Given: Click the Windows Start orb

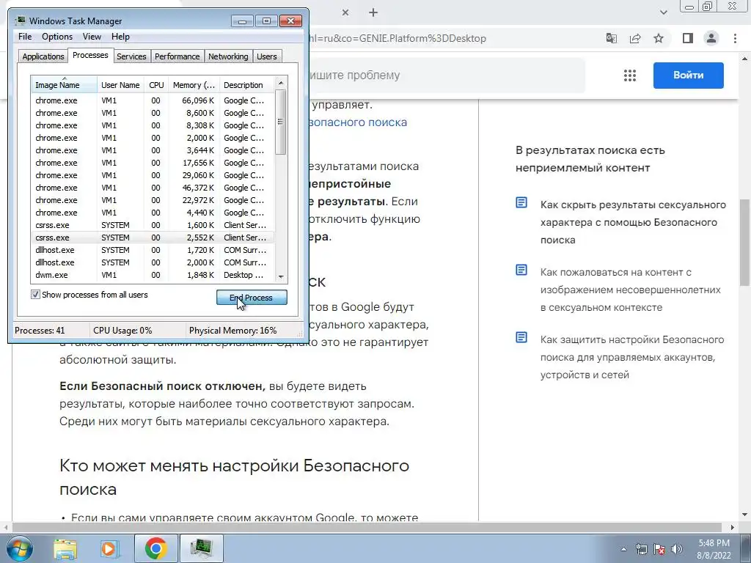Looking at the screenshot, I should pyautogui.click(x=20, y=548).
